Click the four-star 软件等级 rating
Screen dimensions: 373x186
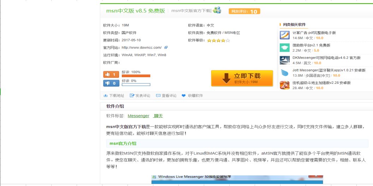(x=218, y=40)
